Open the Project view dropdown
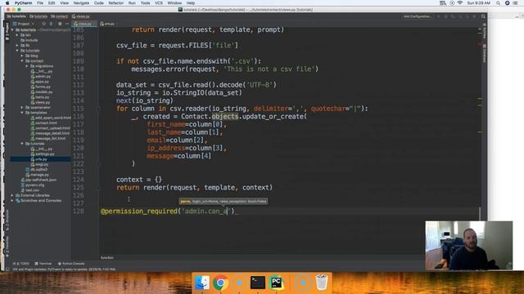 24,24
